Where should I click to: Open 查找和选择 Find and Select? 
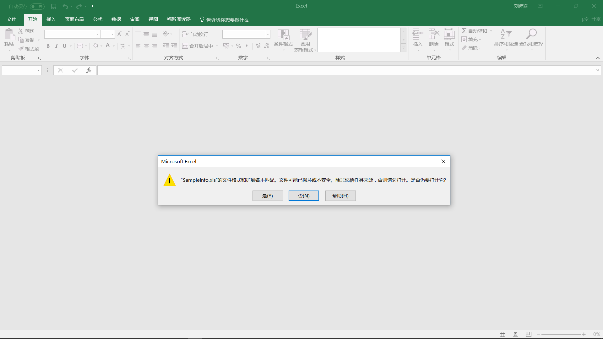(x=531, y=40)
